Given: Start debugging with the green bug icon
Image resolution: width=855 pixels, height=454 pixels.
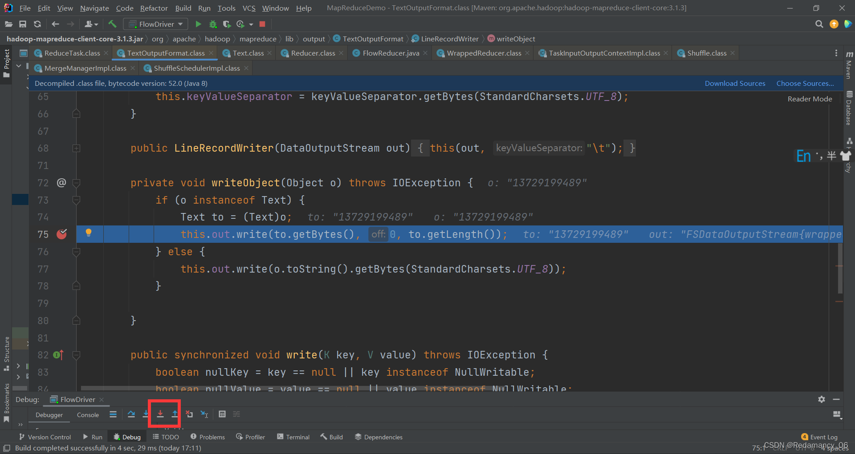Looking at the screenshot, I should click(213, 24).
